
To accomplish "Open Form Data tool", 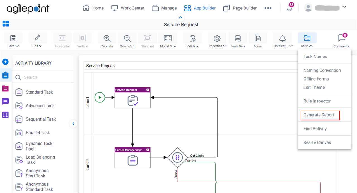I will (x=238, y=41).
